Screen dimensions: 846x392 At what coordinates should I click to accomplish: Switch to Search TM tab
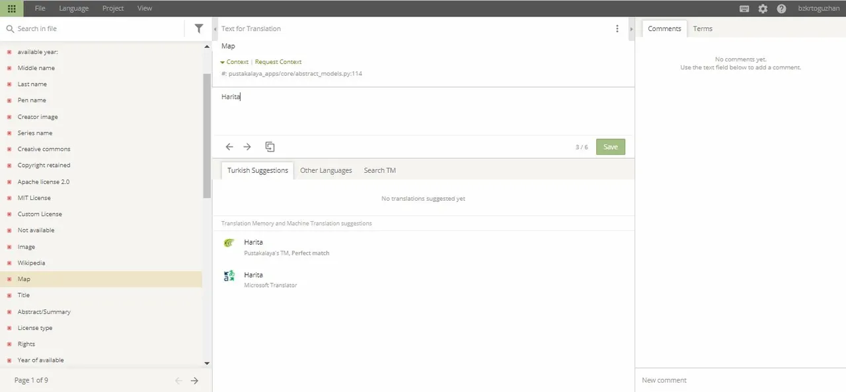[380, 170]
